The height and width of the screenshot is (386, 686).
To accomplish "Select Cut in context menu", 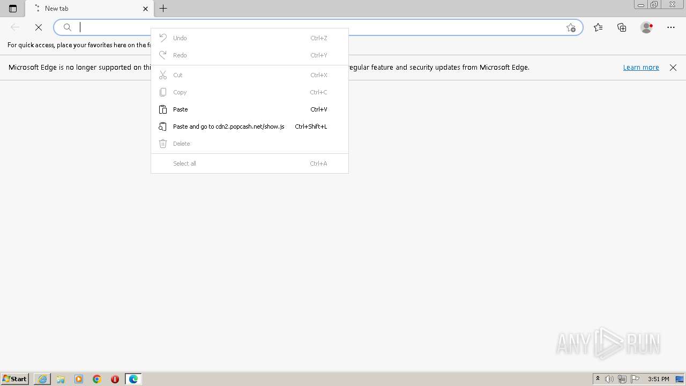I will tap(250, 75).
